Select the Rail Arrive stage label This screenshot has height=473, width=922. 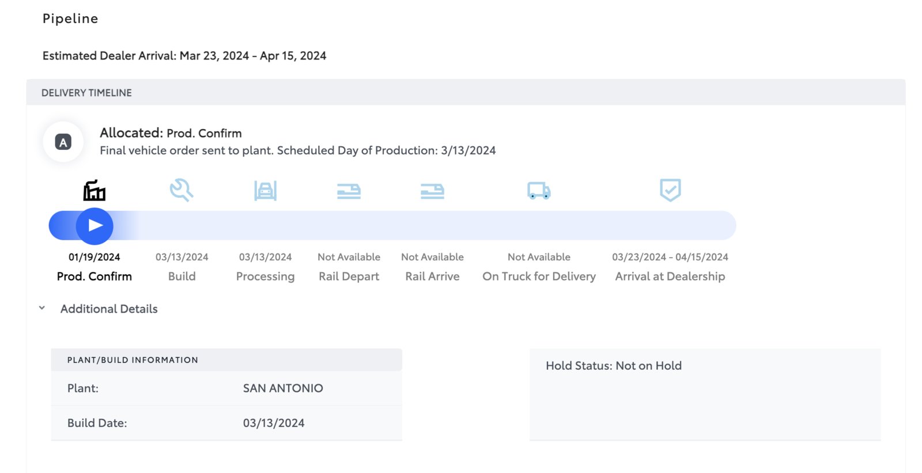point(432,277)
